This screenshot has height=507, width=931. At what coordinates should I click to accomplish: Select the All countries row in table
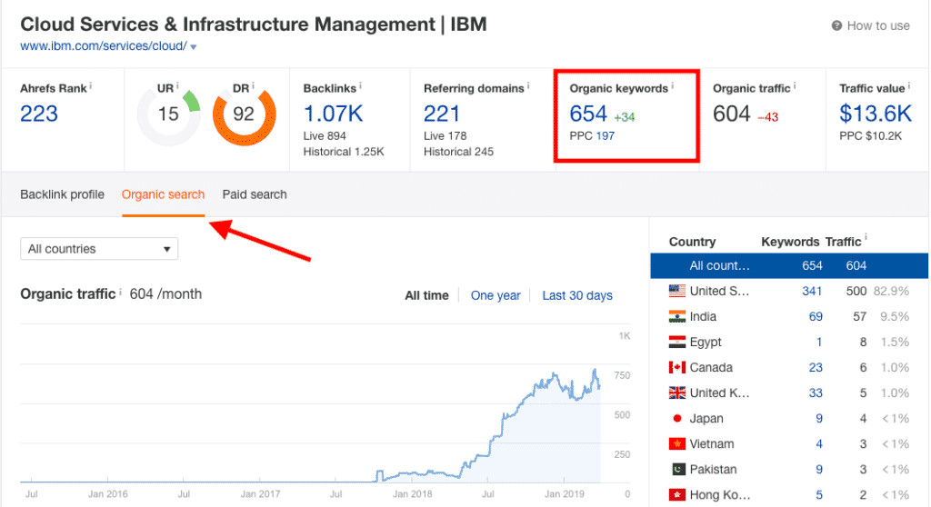pyautogui.click(x=789, y=266)
